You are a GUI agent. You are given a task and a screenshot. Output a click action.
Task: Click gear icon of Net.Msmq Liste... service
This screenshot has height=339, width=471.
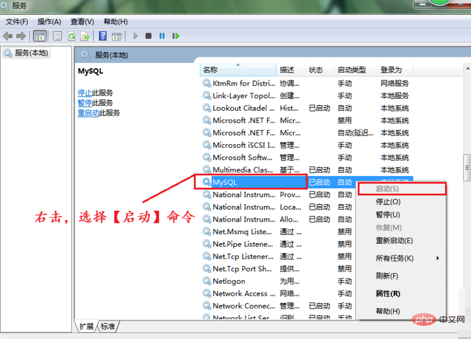206,231
